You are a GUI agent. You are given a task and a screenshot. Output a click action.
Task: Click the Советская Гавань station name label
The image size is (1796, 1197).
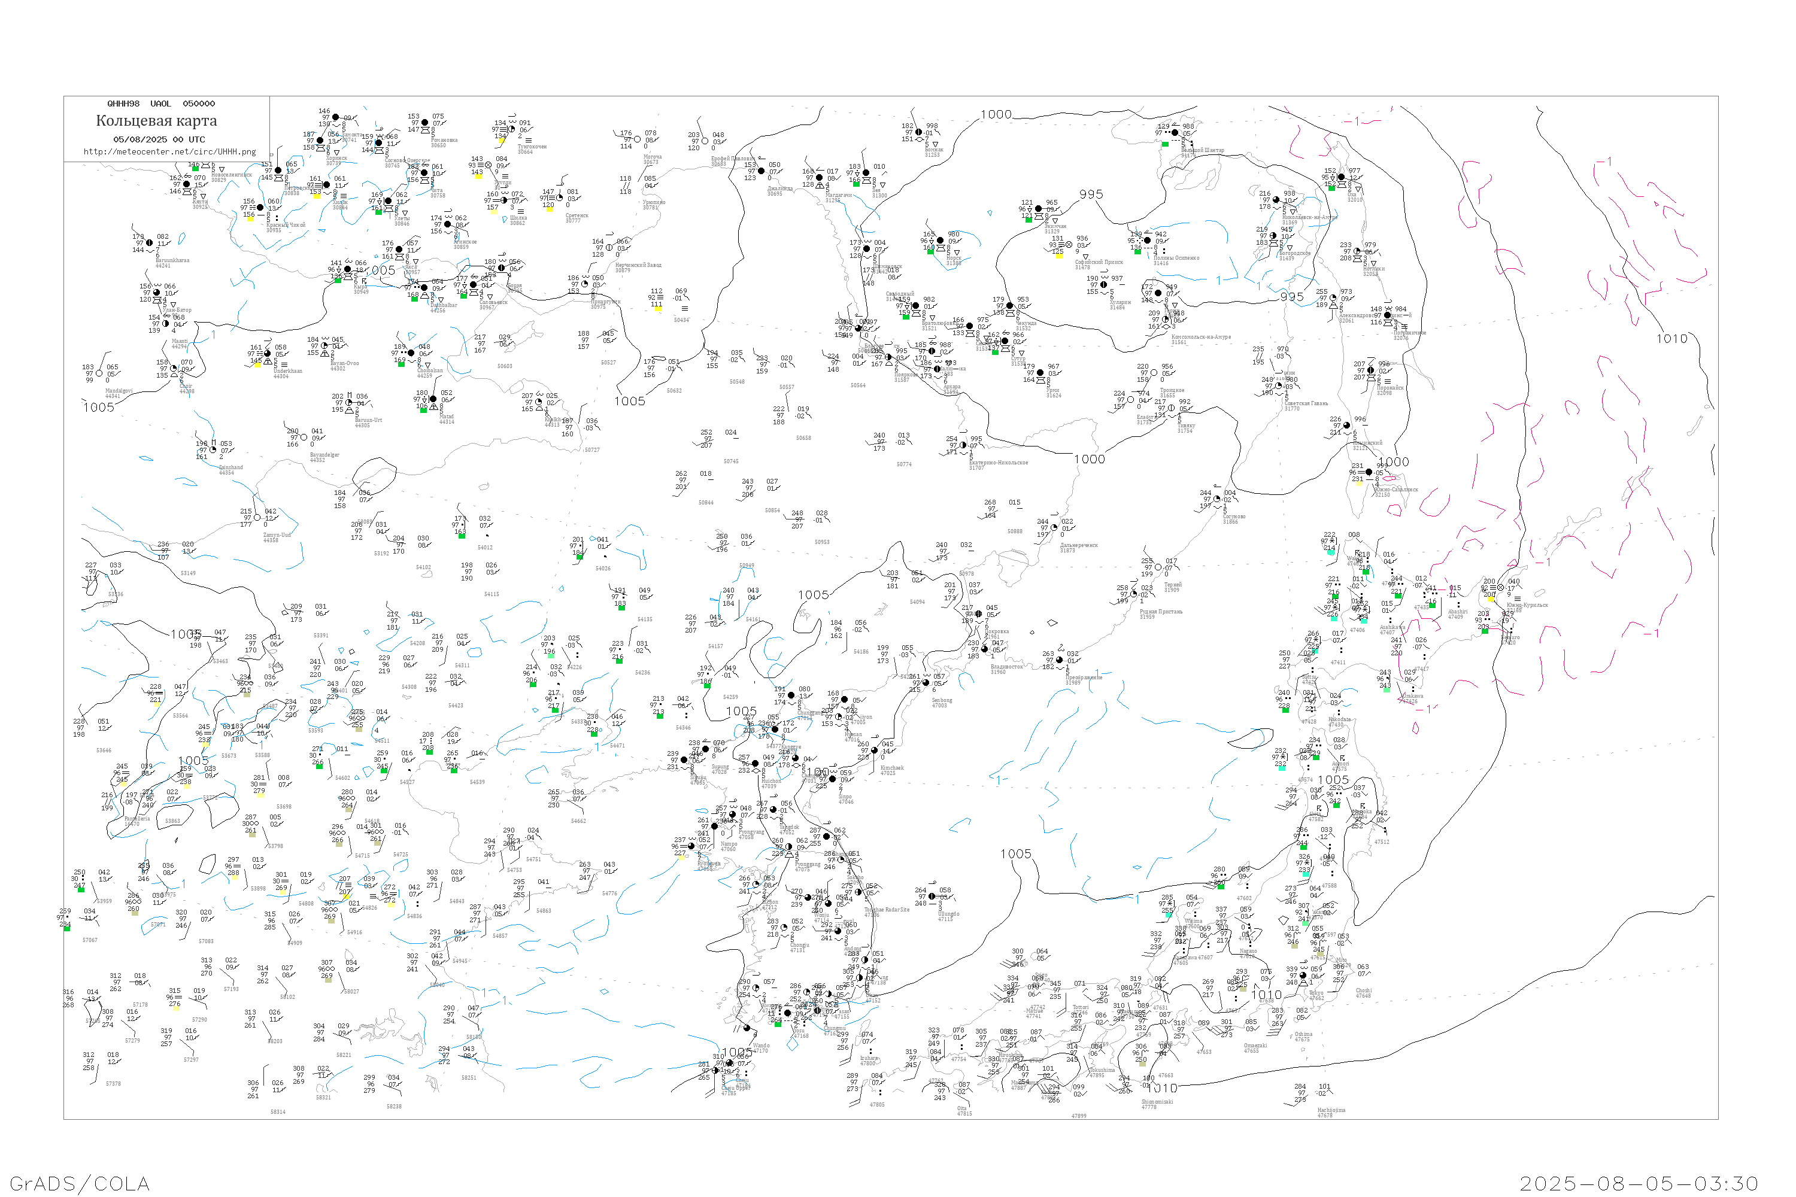tap(1306, 403)
